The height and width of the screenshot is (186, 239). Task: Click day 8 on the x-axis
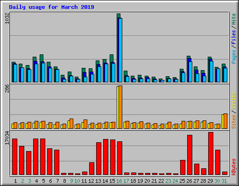point(64,181)
